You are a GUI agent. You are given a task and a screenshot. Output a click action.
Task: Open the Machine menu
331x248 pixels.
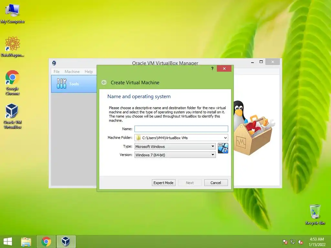pos(72,71)
